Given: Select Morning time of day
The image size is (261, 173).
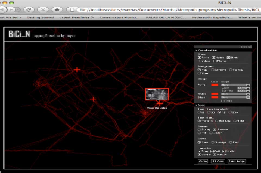Looking at the screenshot, I should pos(199,121).
